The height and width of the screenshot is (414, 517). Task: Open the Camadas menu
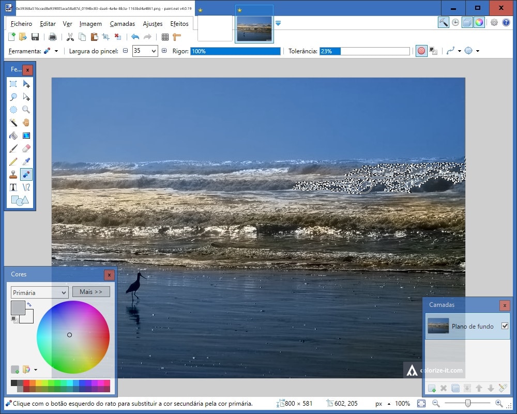(123, 24)
